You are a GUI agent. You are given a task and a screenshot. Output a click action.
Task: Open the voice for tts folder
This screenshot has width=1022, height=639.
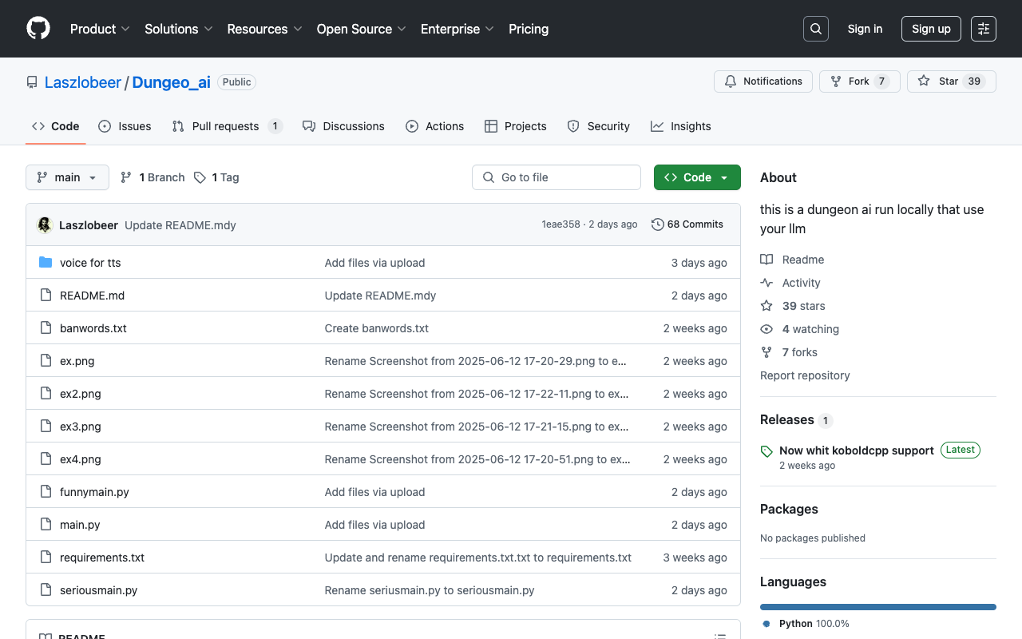coord(90,263)
